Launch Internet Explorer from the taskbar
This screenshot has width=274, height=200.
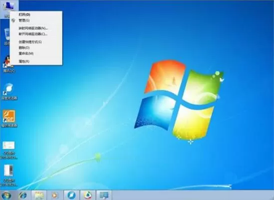coord(23,195)
